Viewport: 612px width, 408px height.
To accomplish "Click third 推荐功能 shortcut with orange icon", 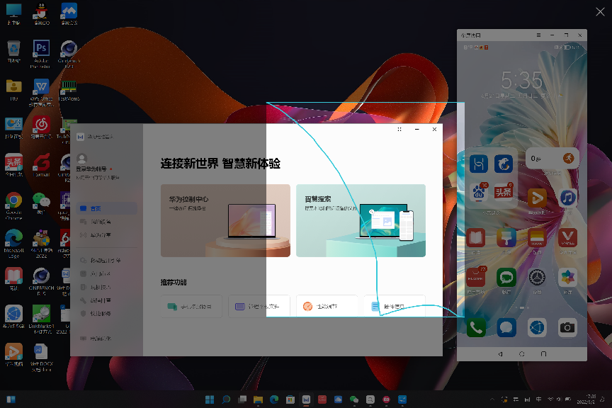I will tap(327, 307).
